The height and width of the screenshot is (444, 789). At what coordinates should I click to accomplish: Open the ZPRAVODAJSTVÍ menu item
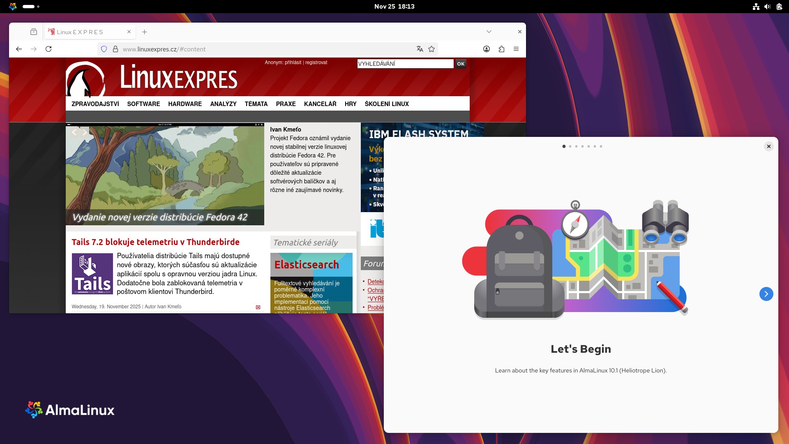click(x=95, y=104)
